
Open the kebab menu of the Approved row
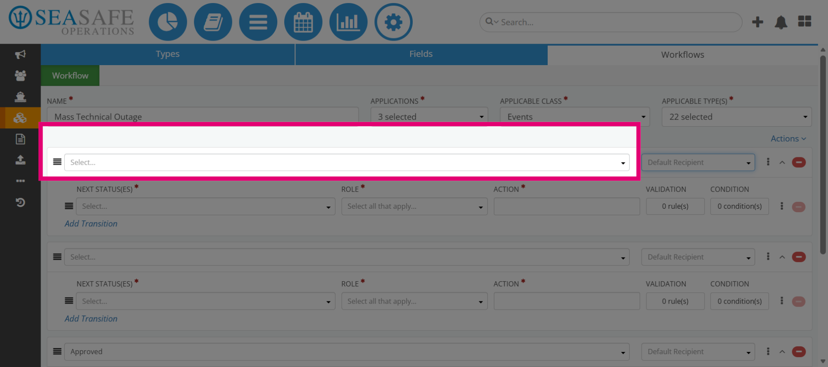[x=768, y=351]
